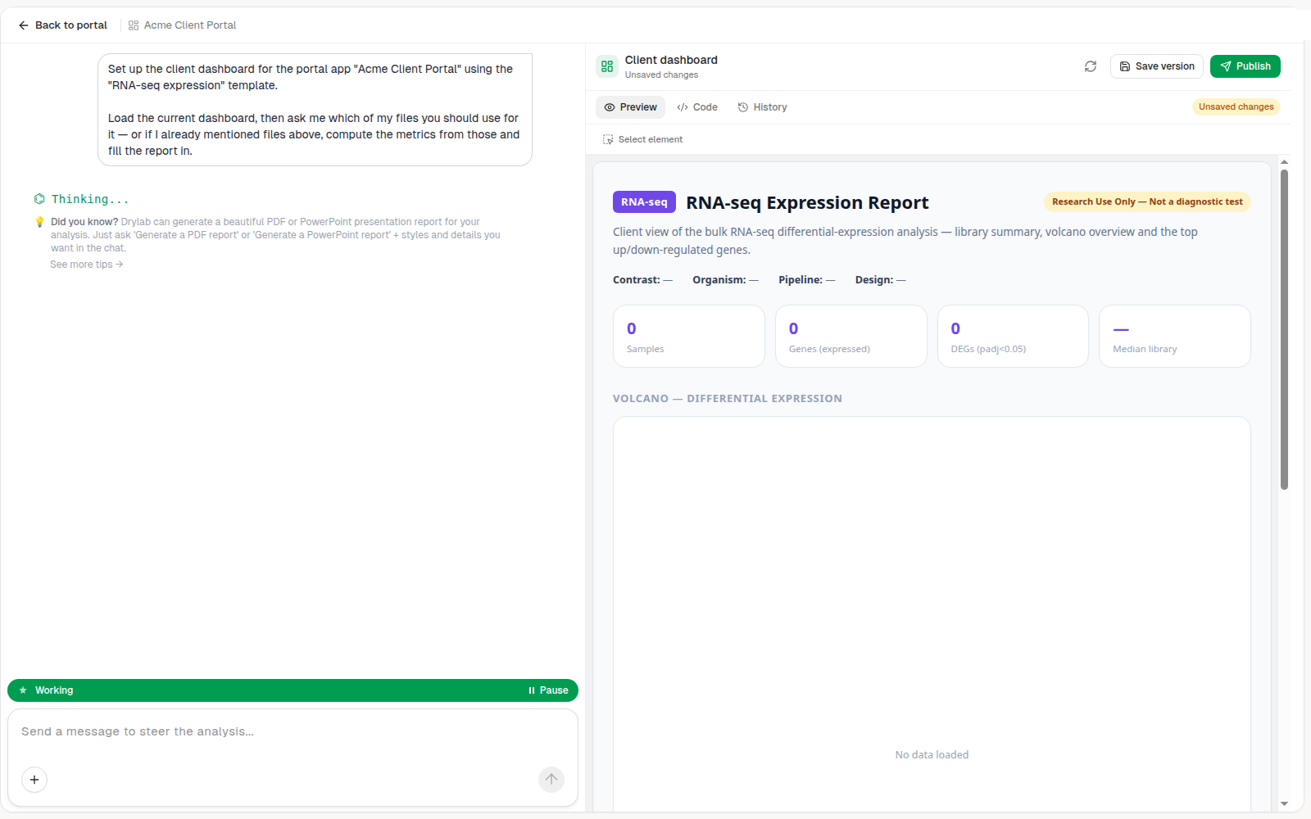1311x819 pixels.
Task: Pause the working analysis
Action: click(x=548, y=690)
